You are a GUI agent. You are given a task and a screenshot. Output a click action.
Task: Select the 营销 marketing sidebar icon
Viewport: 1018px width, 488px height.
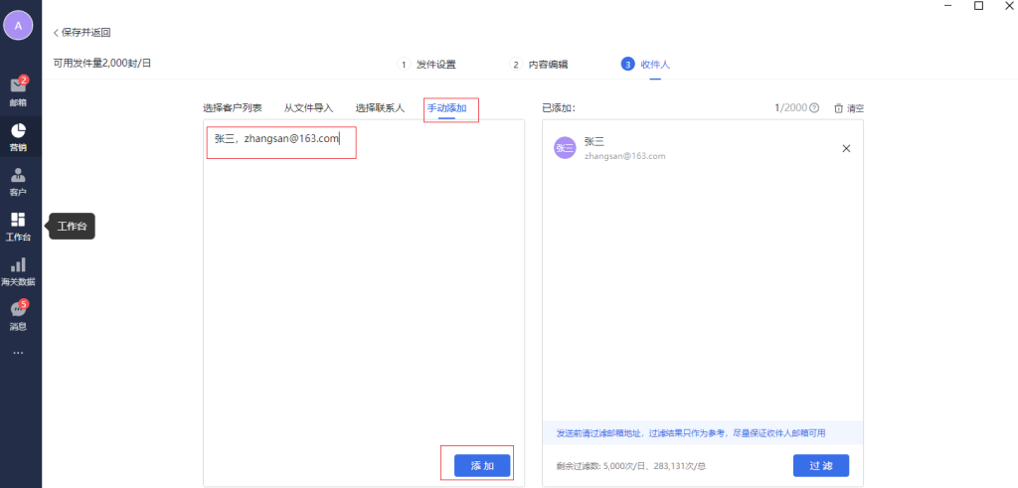tap(18, 135)
